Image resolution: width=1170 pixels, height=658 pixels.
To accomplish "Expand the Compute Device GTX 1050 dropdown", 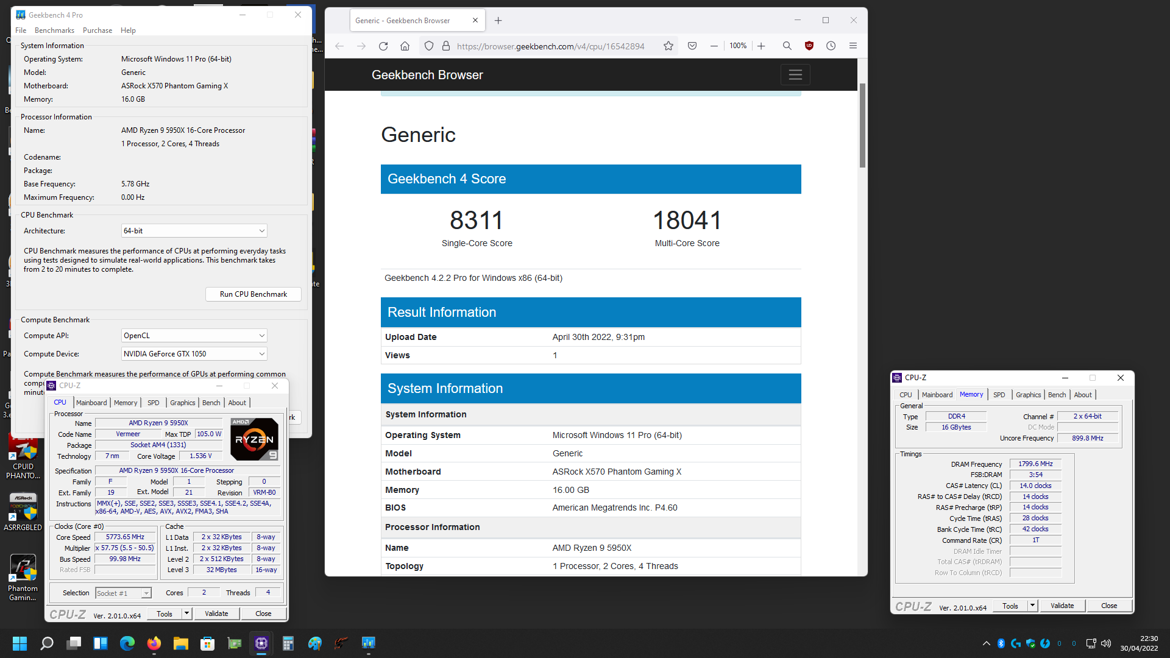I will (x=194, y=354).
